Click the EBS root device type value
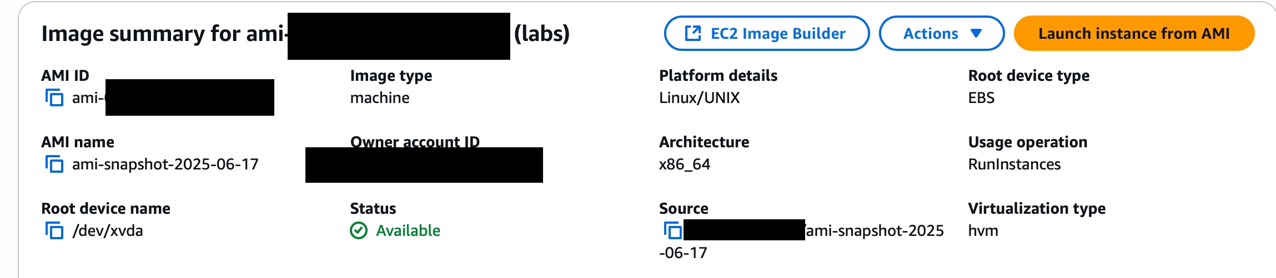 [981, 98]
